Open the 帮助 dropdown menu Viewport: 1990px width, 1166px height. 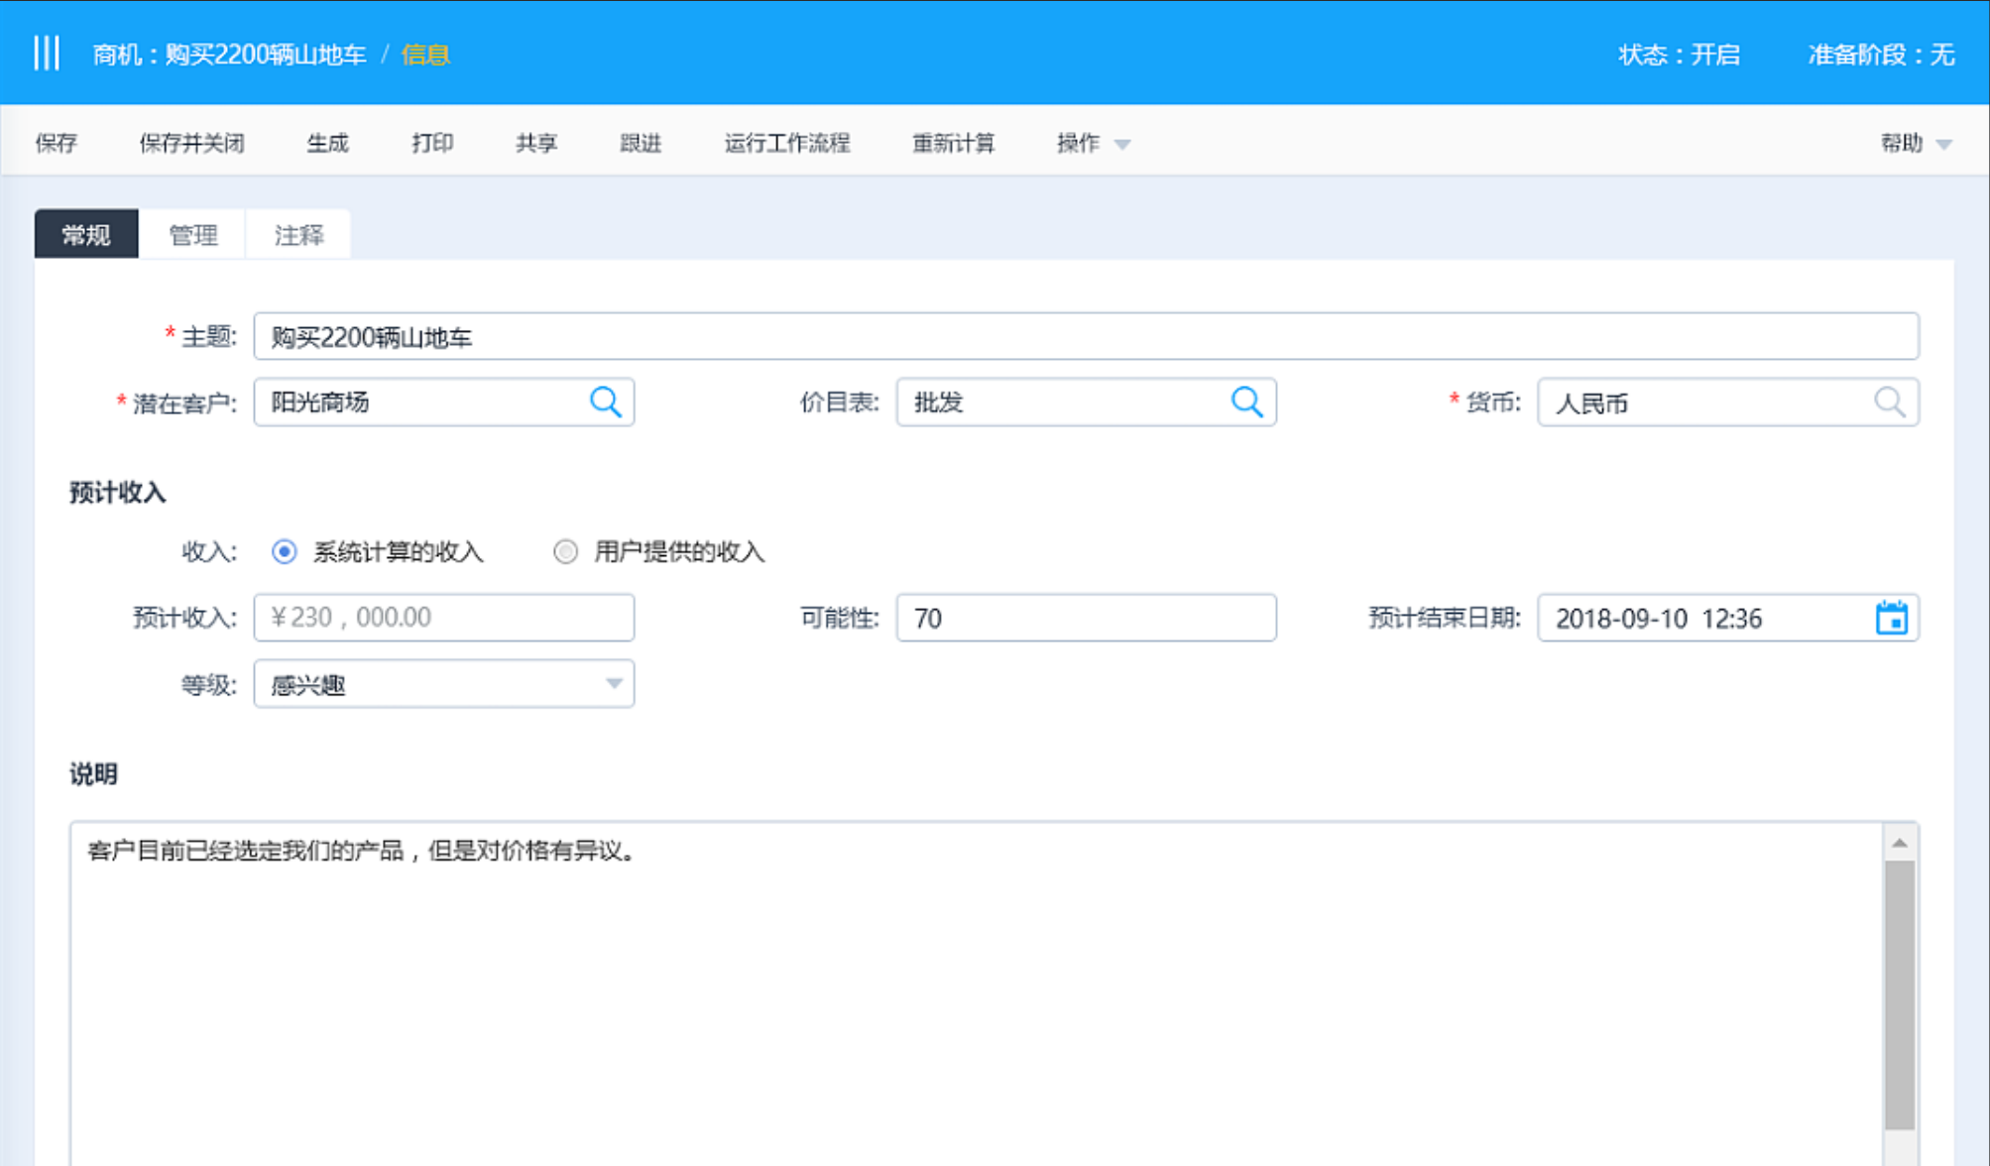pos(1916,144)
